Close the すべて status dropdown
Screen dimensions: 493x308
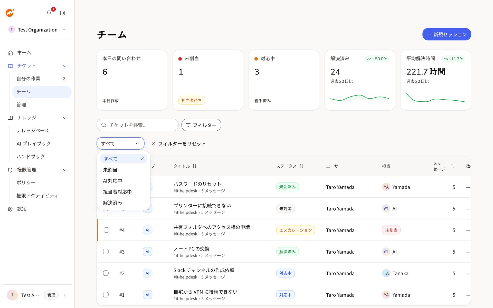coord(120,143)
